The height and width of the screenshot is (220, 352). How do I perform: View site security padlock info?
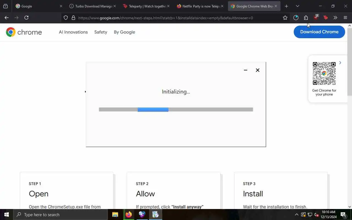click(x=73, y=18)
